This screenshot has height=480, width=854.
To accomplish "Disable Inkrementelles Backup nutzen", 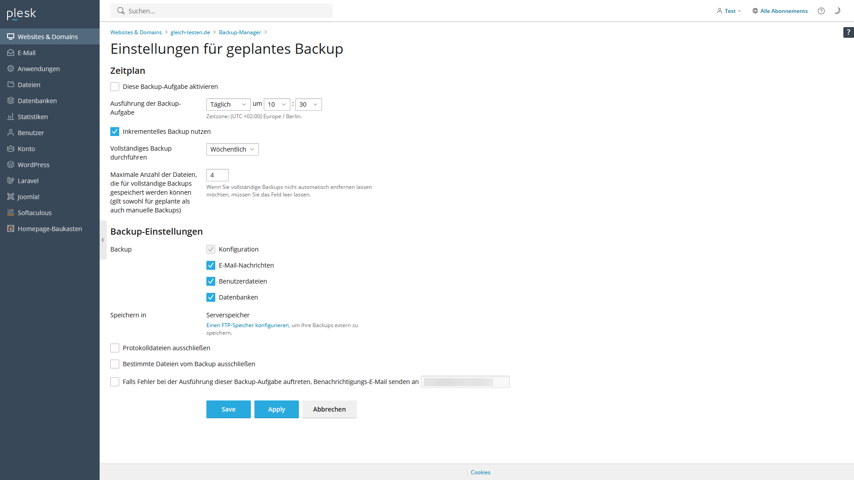I will [114, 131].
